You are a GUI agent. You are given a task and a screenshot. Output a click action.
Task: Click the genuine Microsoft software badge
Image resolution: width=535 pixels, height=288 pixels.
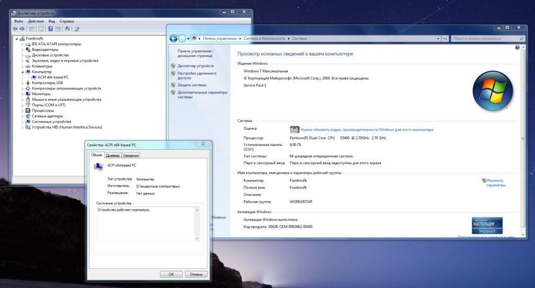[x=487, y=226]
